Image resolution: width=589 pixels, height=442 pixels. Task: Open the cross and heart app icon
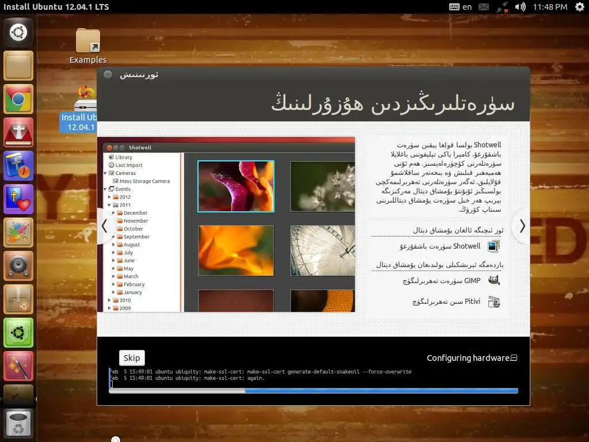coord(18,199)
